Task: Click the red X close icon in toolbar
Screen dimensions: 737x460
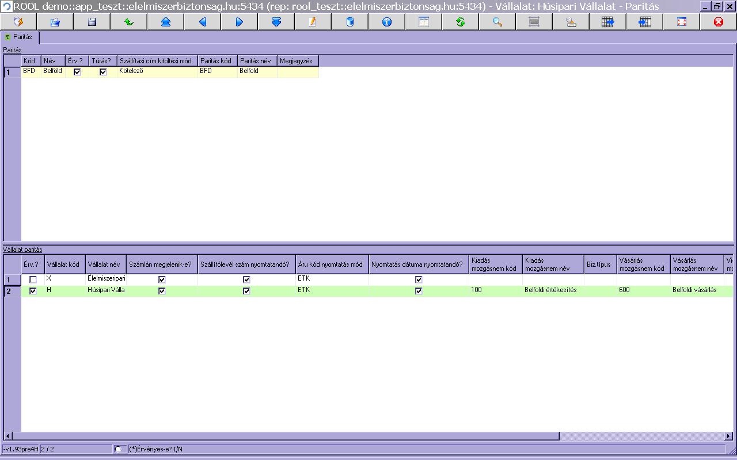Action: (718, 22)
